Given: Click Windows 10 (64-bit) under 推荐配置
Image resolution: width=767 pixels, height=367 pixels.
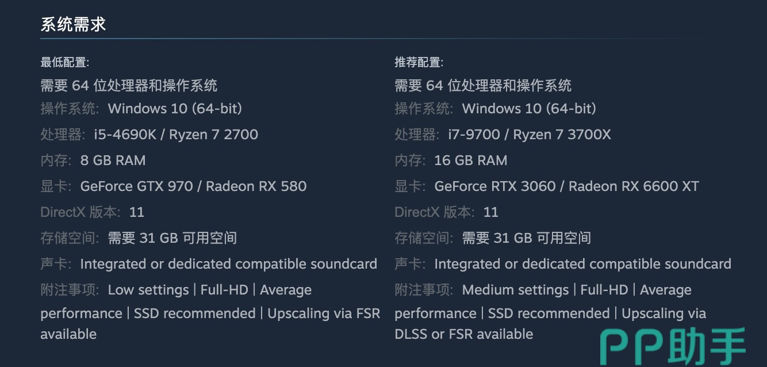Looking at the screenshot, I should point(529,108).
